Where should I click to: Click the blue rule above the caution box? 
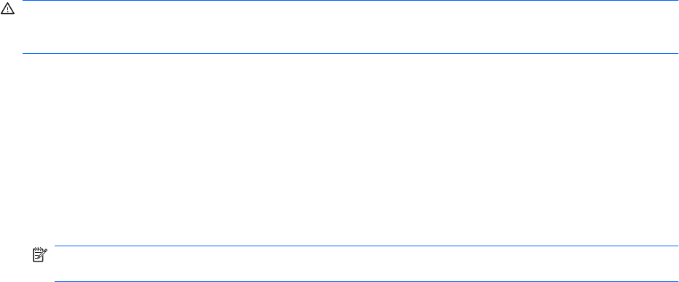click(350, 1)
